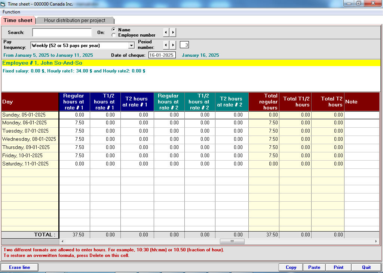383x273 pixels.
Task: Click the previous employee search arrow
Action: (166, 32)
